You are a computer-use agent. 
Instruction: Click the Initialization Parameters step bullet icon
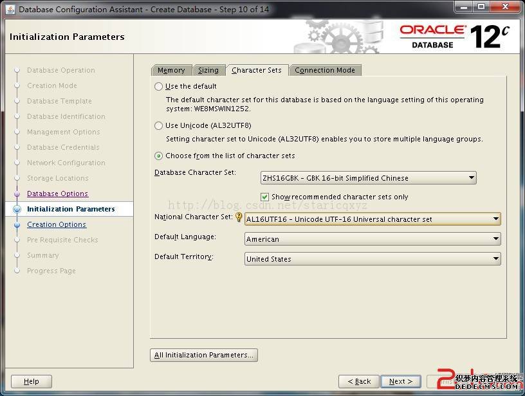(17, 210)
